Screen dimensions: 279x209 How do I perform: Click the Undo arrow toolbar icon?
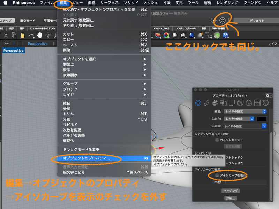click(x=31, y=36)
